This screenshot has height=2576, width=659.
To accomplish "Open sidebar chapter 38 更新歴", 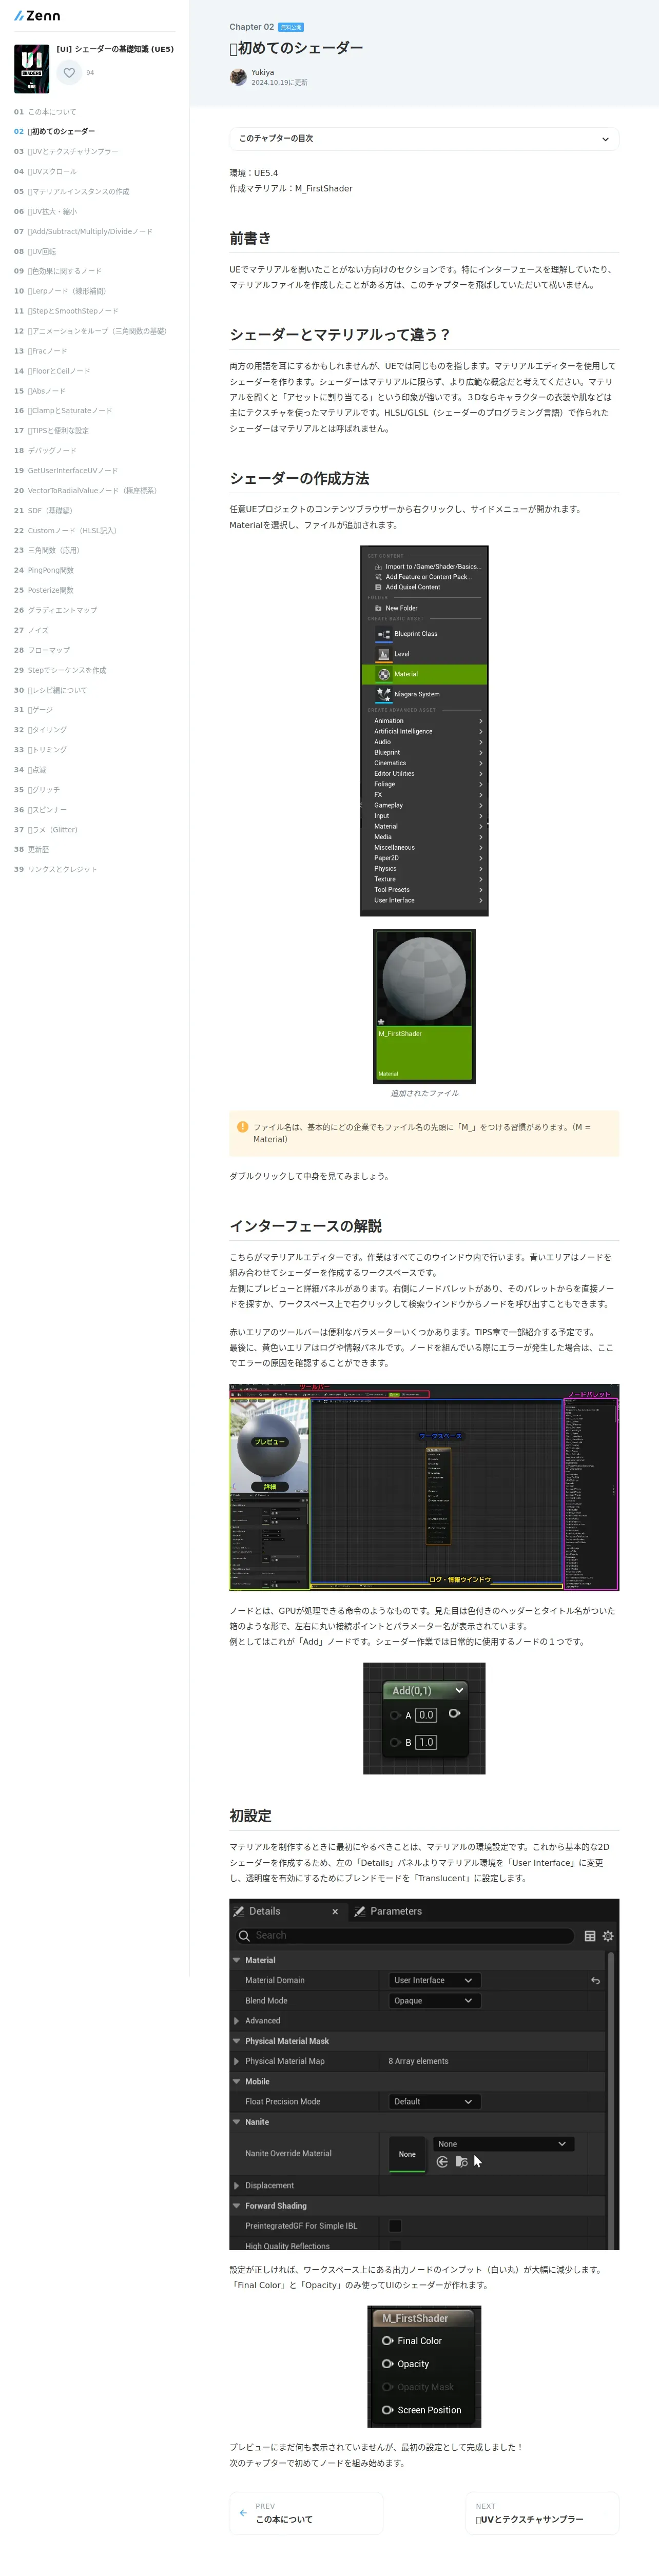I will tap(31, 849).
